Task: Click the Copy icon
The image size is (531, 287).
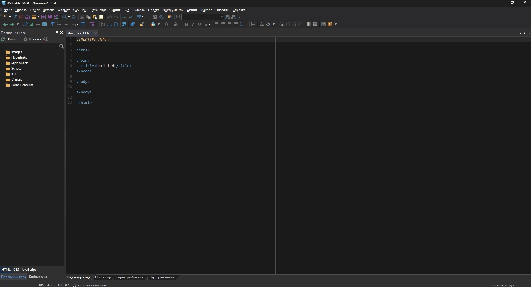Action: pos(88,17)
